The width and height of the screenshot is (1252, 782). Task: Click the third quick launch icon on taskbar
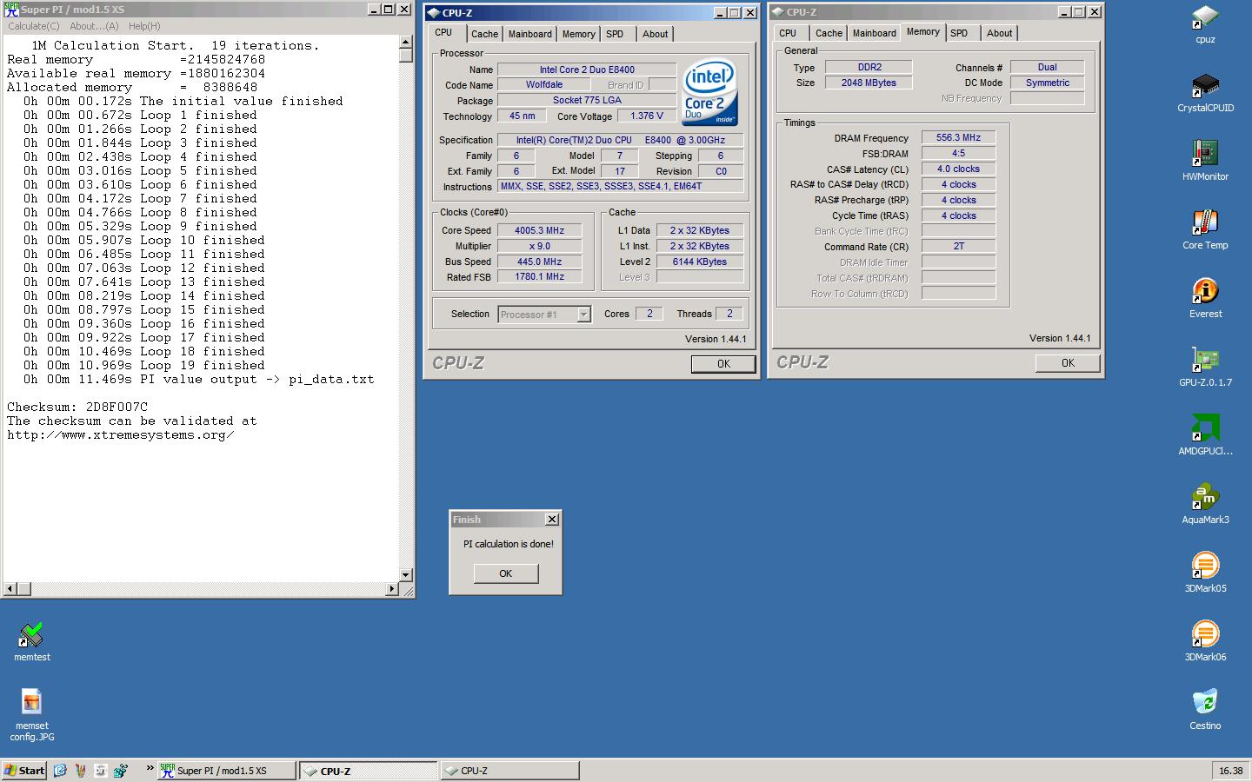[101, 770]
